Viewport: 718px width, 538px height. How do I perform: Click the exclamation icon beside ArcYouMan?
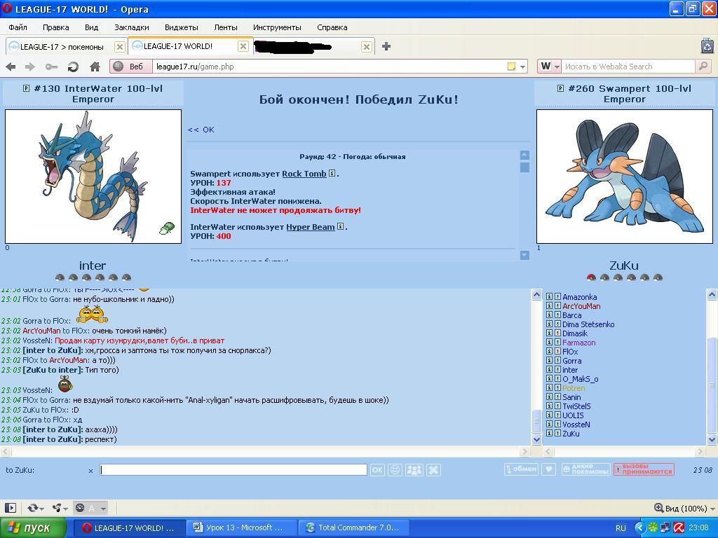(557, 305)
